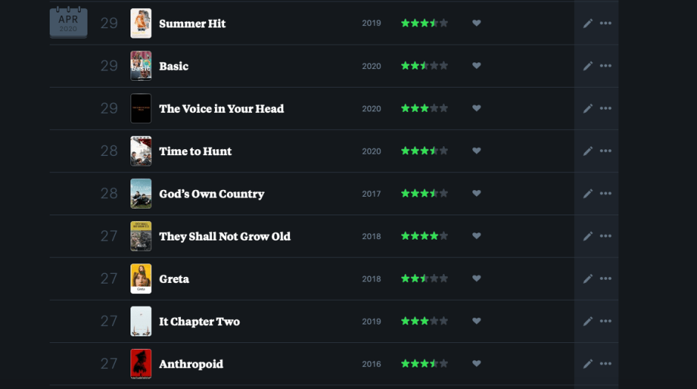
Task: Edit the Anthropoid diary entry
Action: coord(587,365)
